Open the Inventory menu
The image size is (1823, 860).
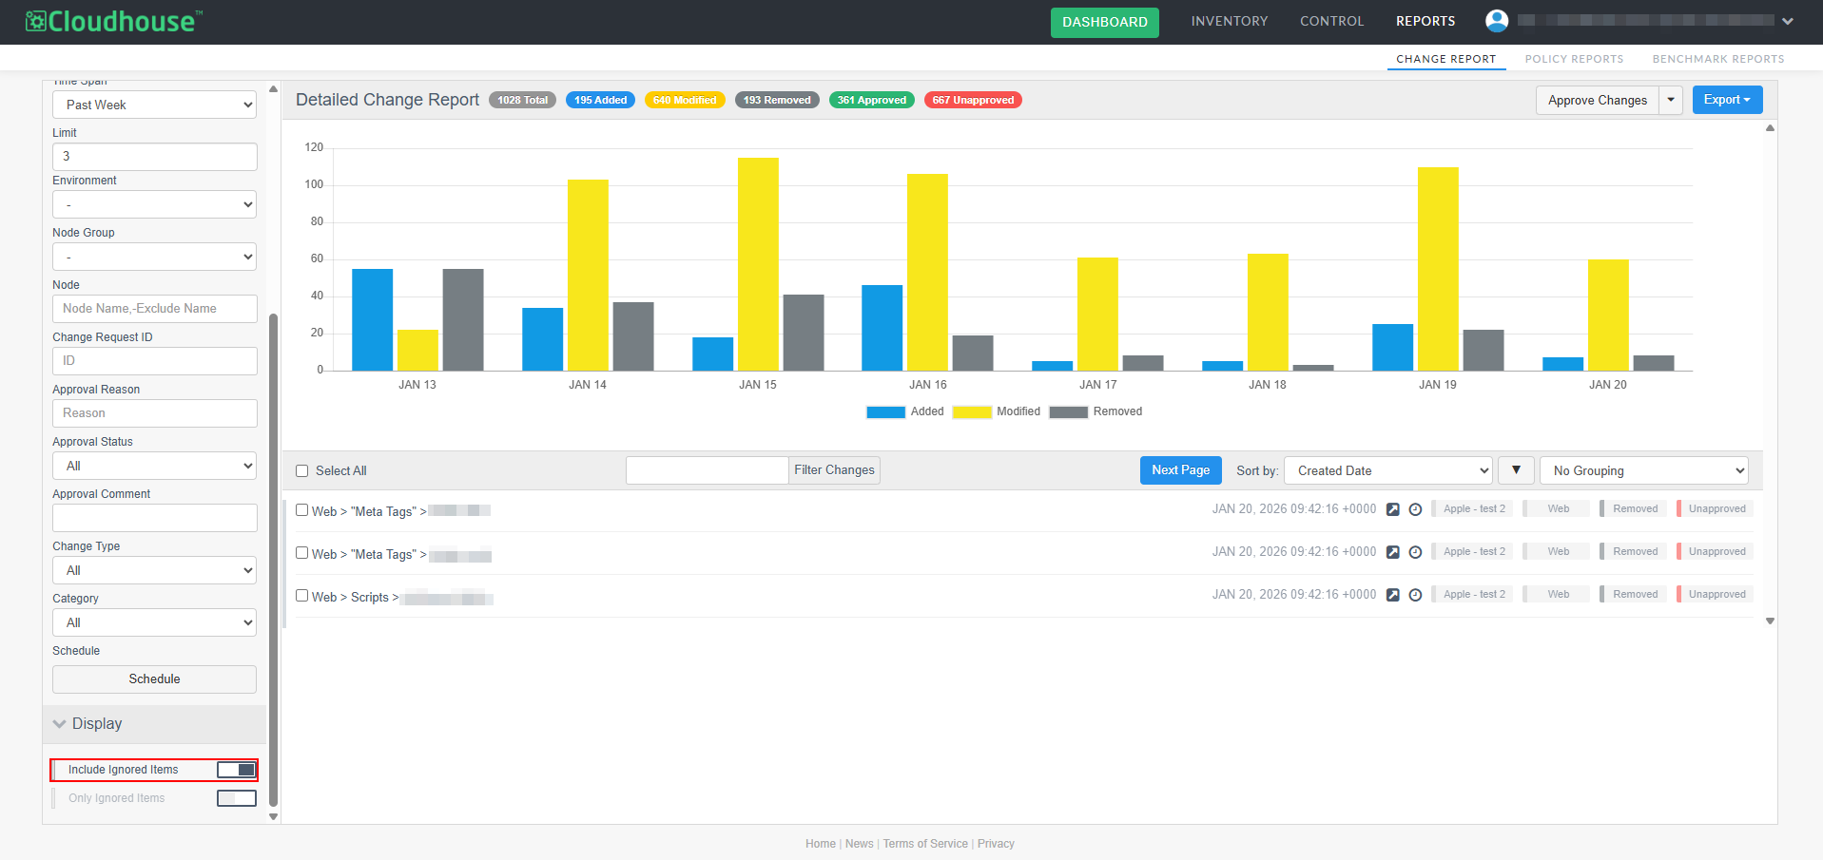[x=1229, y=21]
